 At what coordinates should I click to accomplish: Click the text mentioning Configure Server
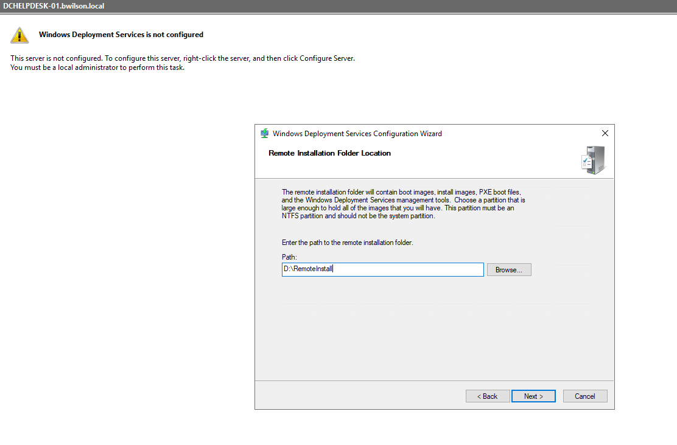click(183, 58)
